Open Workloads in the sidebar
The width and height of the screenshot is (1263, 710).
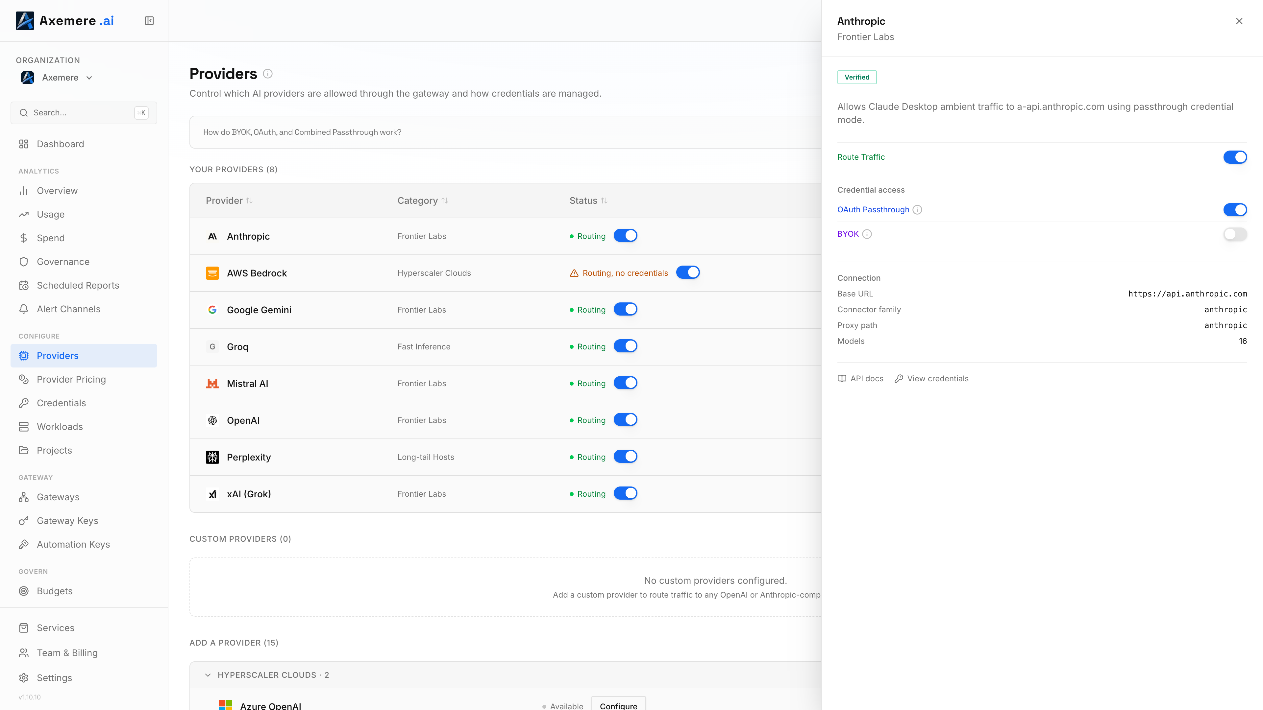click(x=84, y=427)
